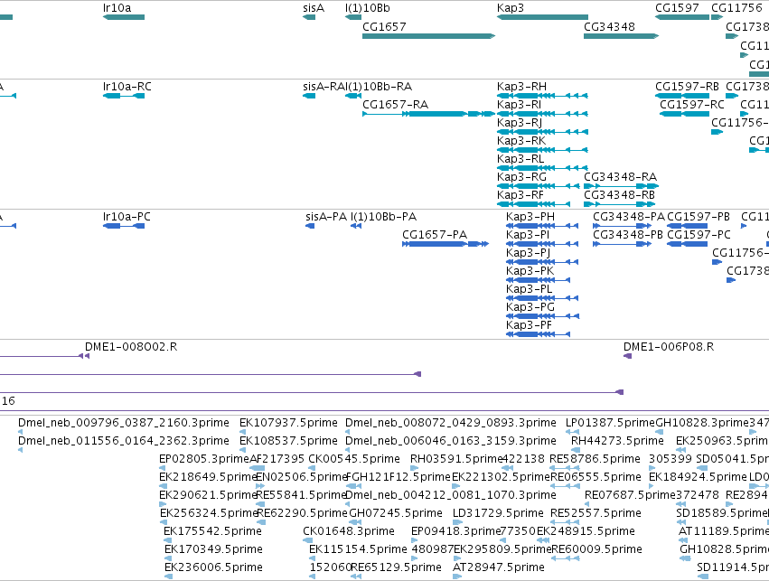Click the CG1657-RA transcript label

pyautogui.click(x=395, y=105)
